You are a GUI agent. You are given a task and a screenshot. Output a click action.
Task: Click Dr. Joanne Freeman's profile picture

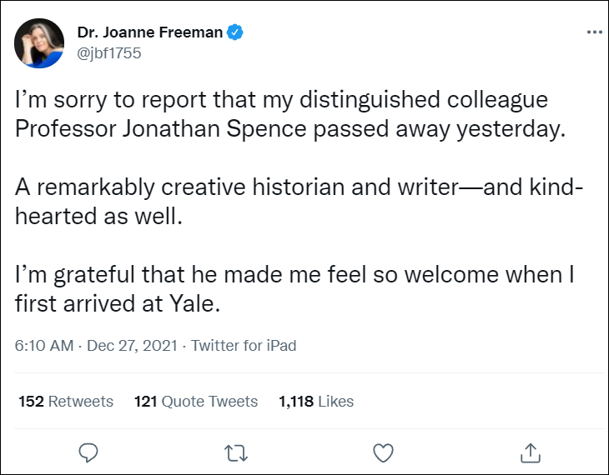tap(39, 43)
